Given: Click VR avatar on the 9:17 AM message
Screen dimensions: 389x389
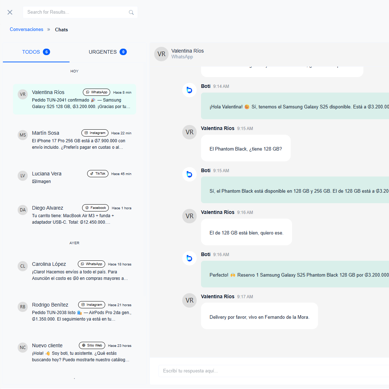Looking at the screenshot, I should [189, 300].
